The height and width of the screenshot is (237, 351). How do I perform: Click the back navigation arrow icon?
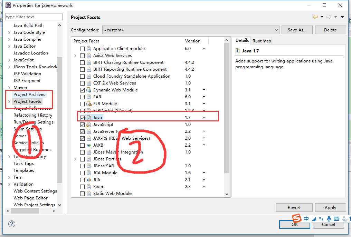(315, 17)
